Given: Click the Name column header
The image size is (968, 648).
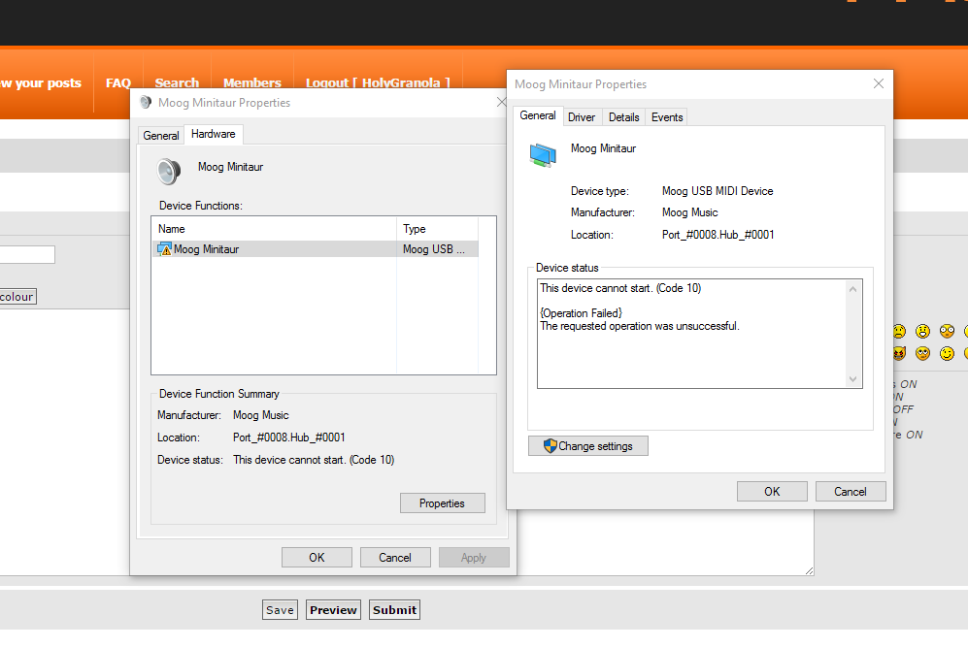Looking at the screenshot, I should tap(172, 229).
